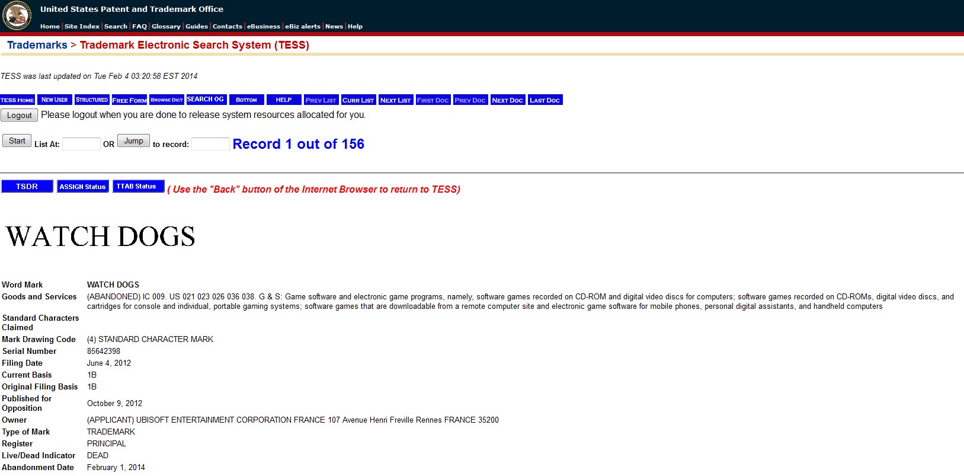964x476 pixels.
Task: Click the Search OG button
Action: click(206, 100)
